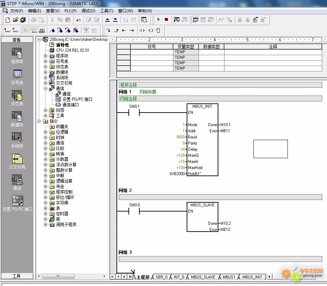Click the line down connector icon
Image resolution: width=327 pixels, height=286 pixels.
click(x=108, y=30)
